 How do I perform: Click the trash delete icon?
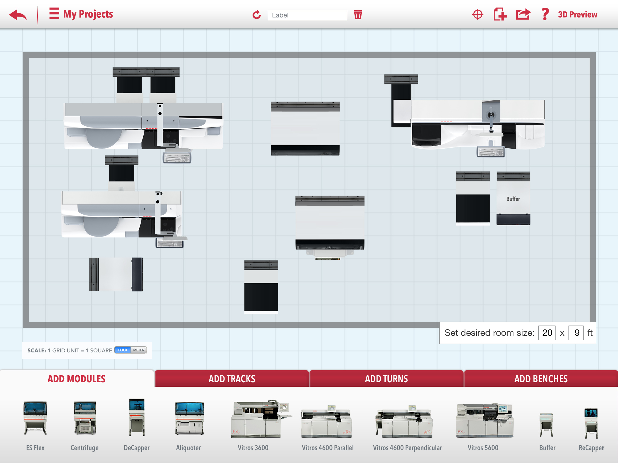(358, 14)
